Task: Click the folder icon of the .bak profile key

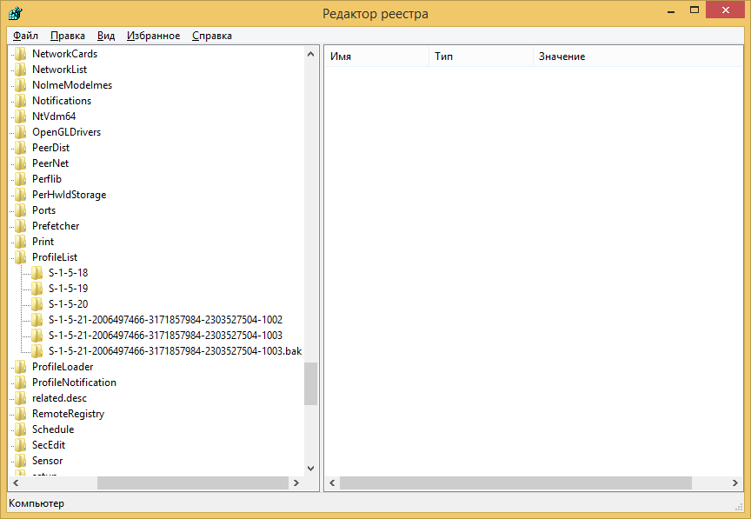Action: click(37, 351)
